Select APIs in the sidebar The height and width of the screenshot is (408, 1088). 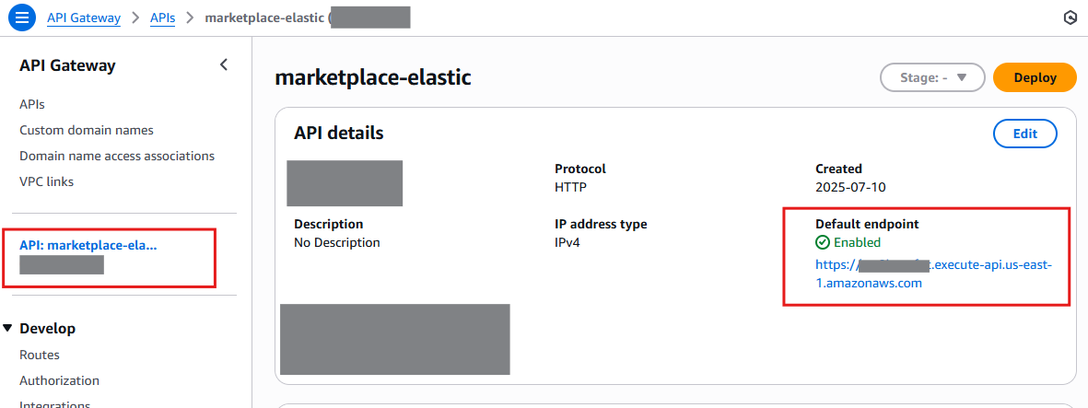32,105
